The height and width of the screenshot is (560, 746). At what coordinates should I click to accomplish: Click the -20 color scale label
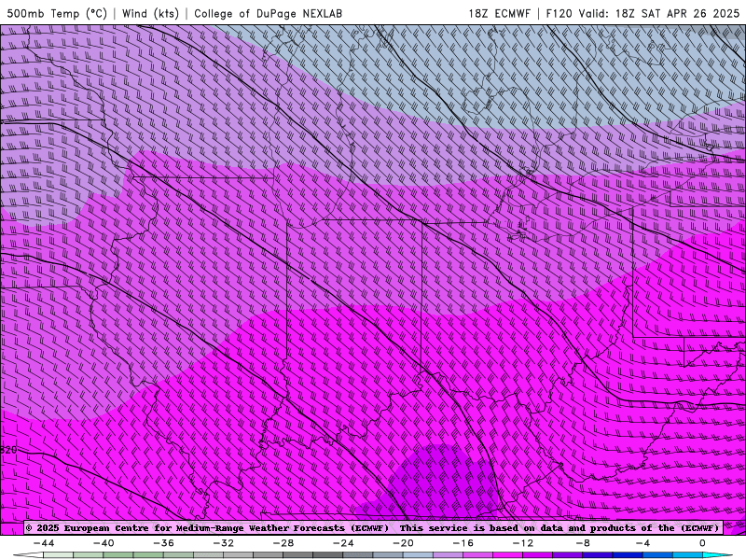click(x=404, y=543)
